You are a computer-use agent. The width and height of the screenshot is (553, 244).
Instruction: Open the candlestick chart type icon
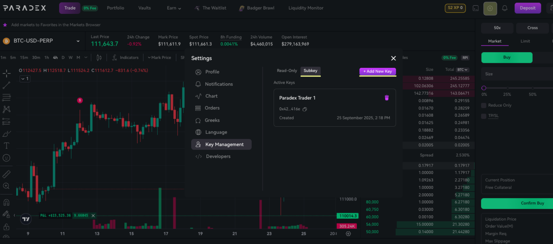(x=99, y=58)
